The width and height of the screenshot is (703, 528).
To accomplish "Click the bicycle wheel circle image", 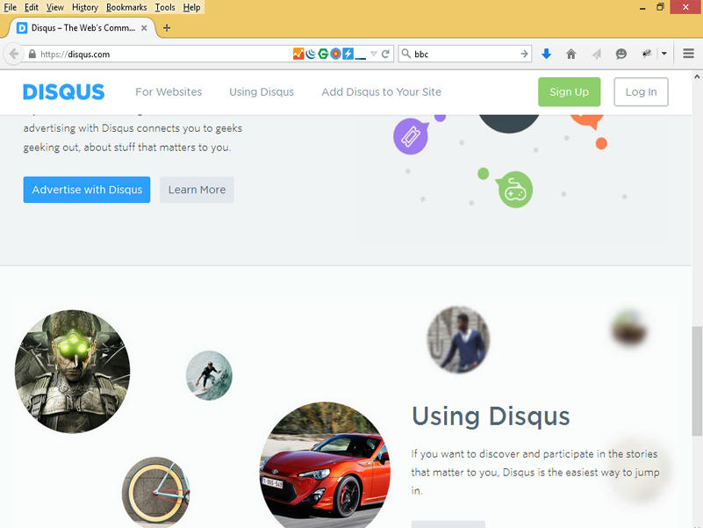I will tap(155, 492).
